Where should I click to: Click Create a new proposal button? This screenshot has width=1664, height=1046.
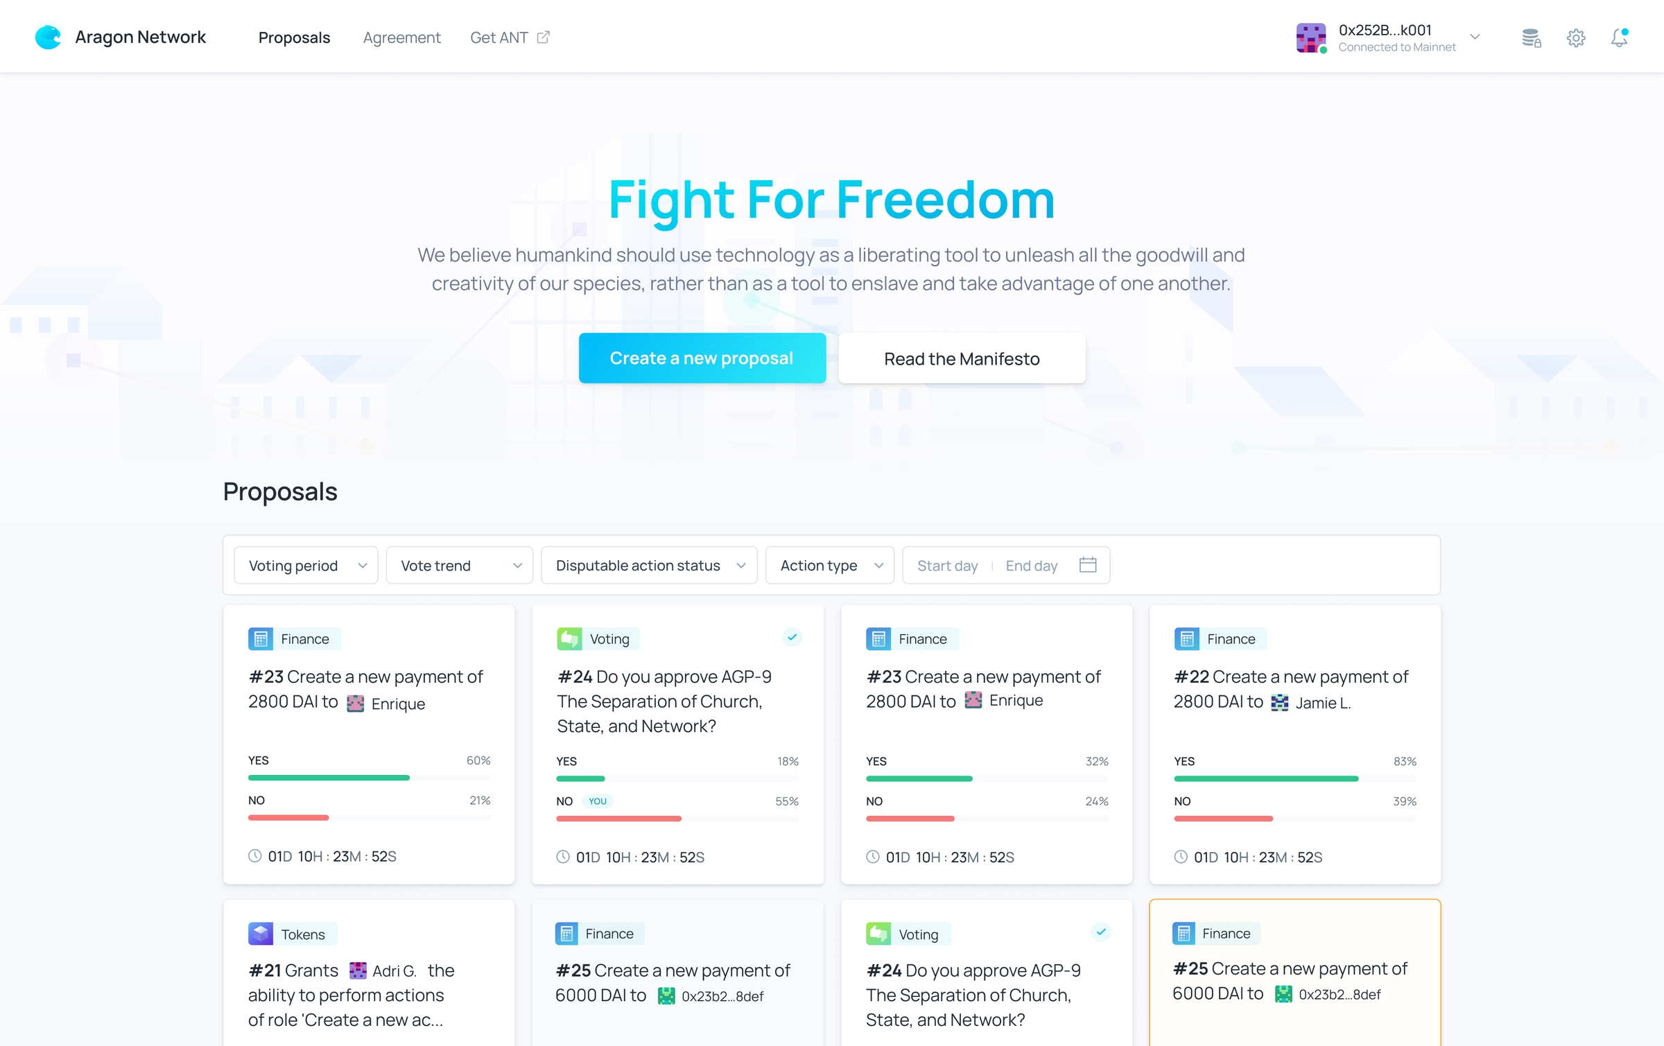click(x=701, y=358)
